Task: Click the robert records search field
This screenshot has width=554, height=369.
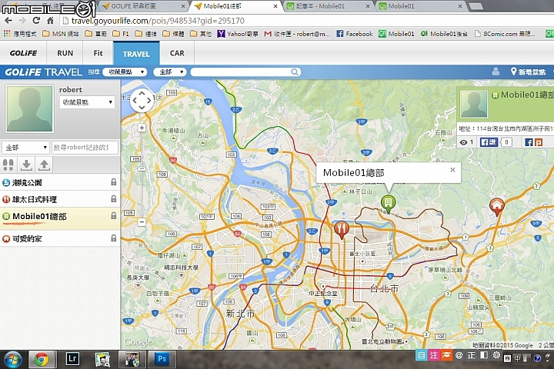Action: (x=85, y=148)
